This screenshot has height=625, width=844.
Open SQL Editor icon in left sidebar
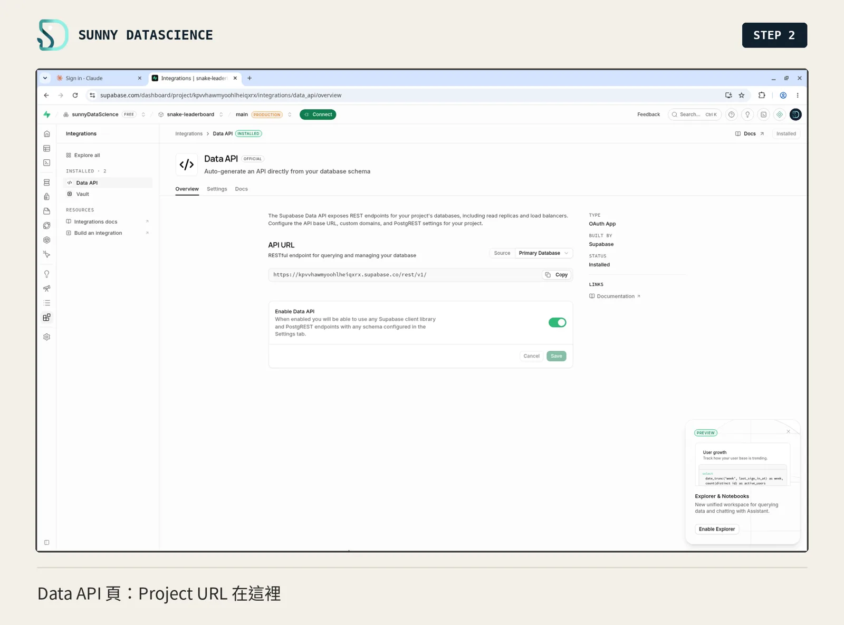click(x=46, y=162)
